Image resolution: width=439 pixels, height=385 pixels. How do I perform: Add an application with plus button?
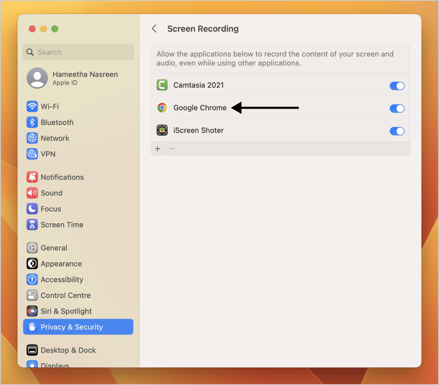pyautogui.click(x=158, y=148)
